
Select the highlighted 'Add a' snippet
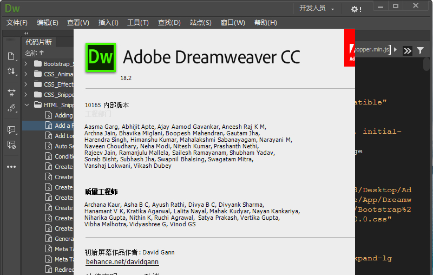[x=48, y=126]
